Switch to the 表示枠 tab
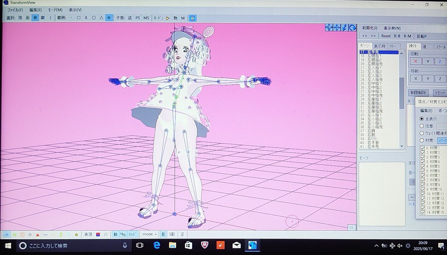Screen dimensions: 447x255 379,46
